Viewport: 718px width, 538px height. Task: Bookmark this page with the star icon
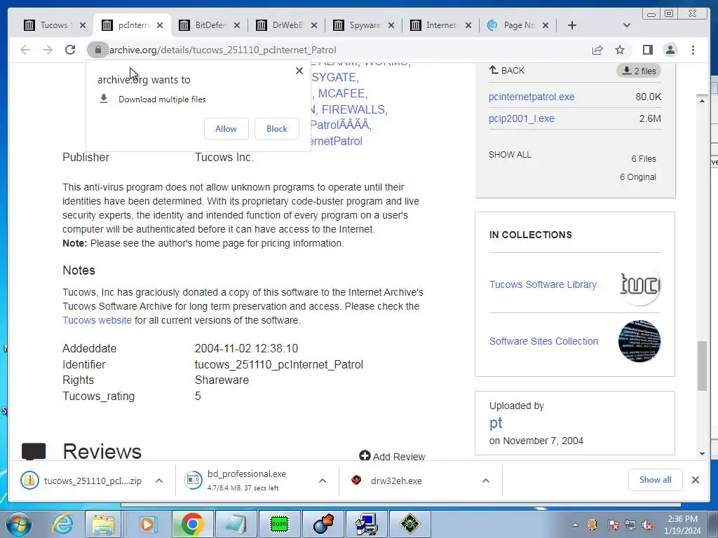click(x=620, y=50)
